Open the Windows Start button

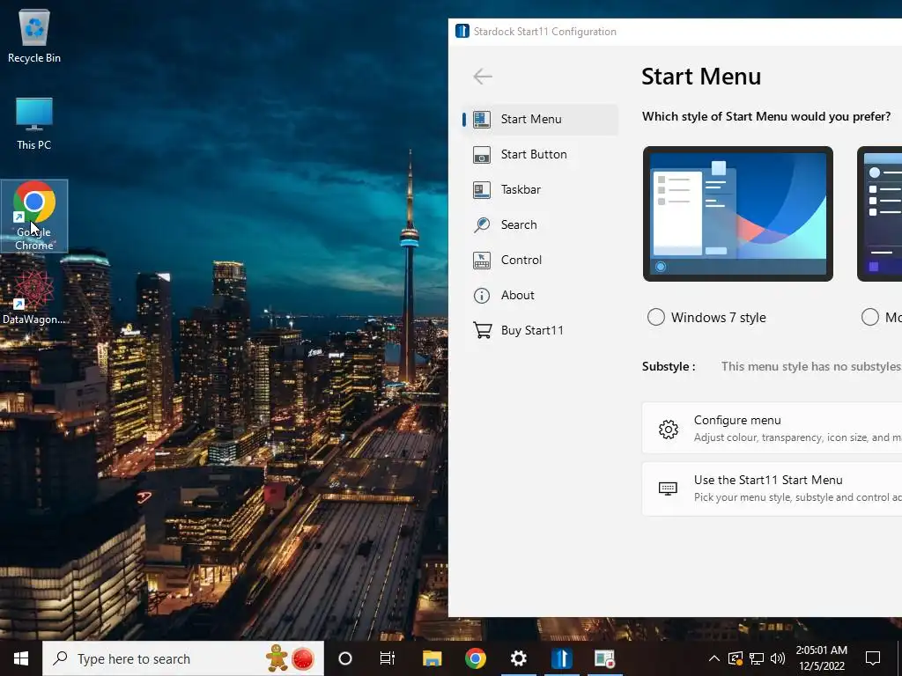[x=21, y=658]
